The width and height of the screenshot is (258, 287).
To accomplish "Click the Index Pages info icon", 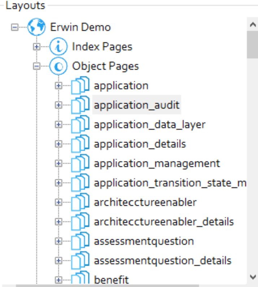I will [58, 46].
